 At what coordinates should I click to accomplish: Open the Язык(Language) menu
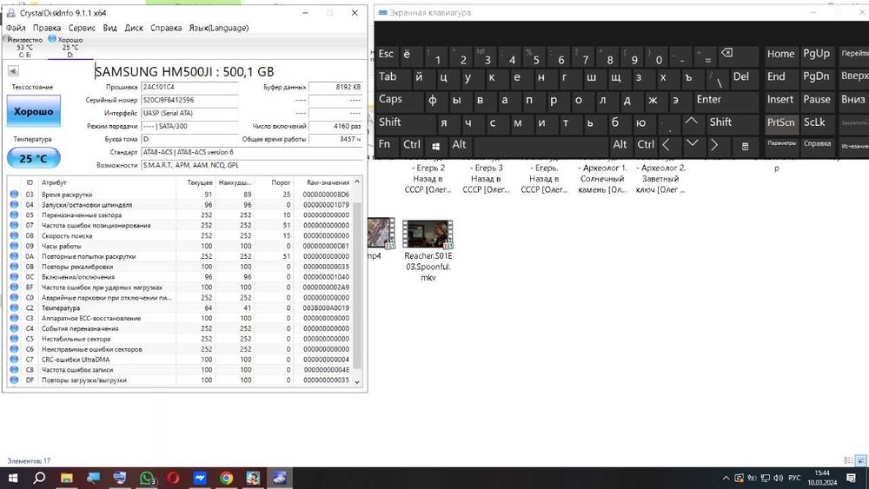click(218, 28)
